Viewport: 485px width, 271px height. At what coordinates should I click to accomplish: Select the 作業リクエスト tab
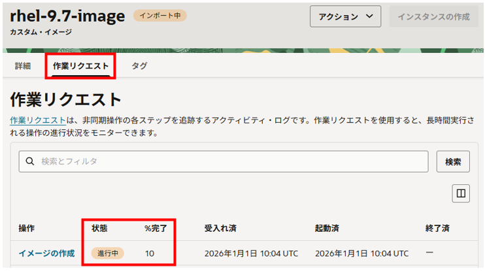[81, 66]
